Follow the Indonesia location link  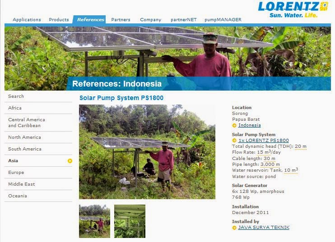tap(249, 125)
